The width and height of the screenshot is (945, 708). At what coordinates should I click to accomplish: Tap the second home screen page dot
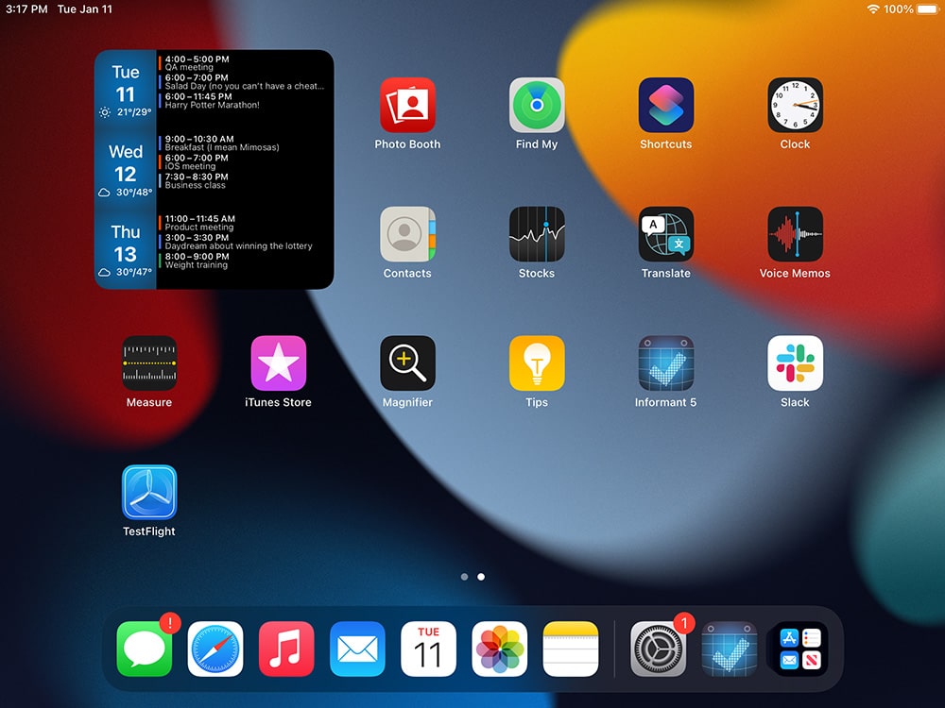[481, 577]
